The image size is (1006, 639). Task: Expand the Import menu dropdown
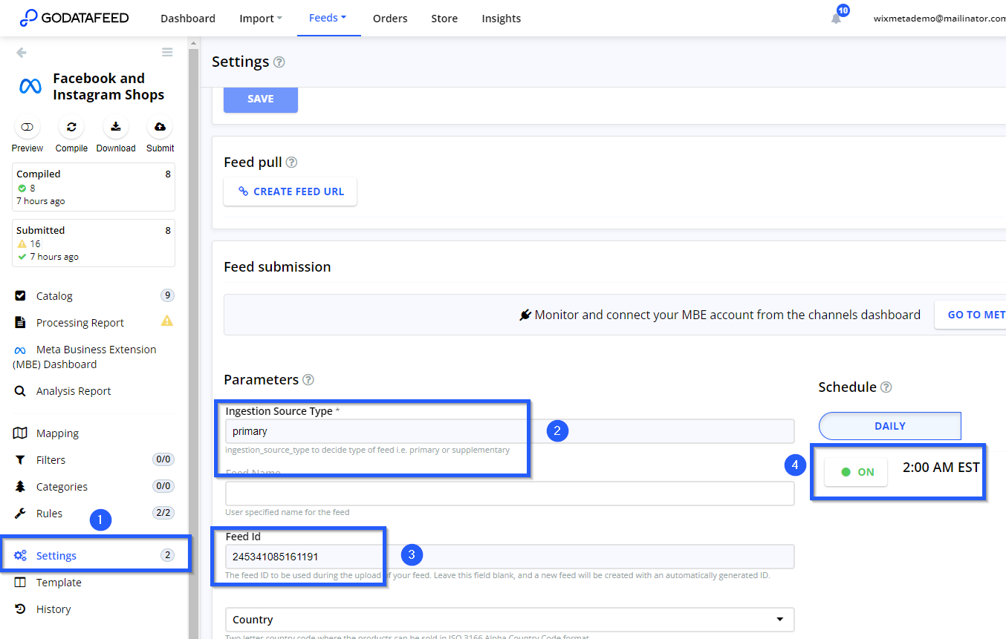click(x=261, y=19)
